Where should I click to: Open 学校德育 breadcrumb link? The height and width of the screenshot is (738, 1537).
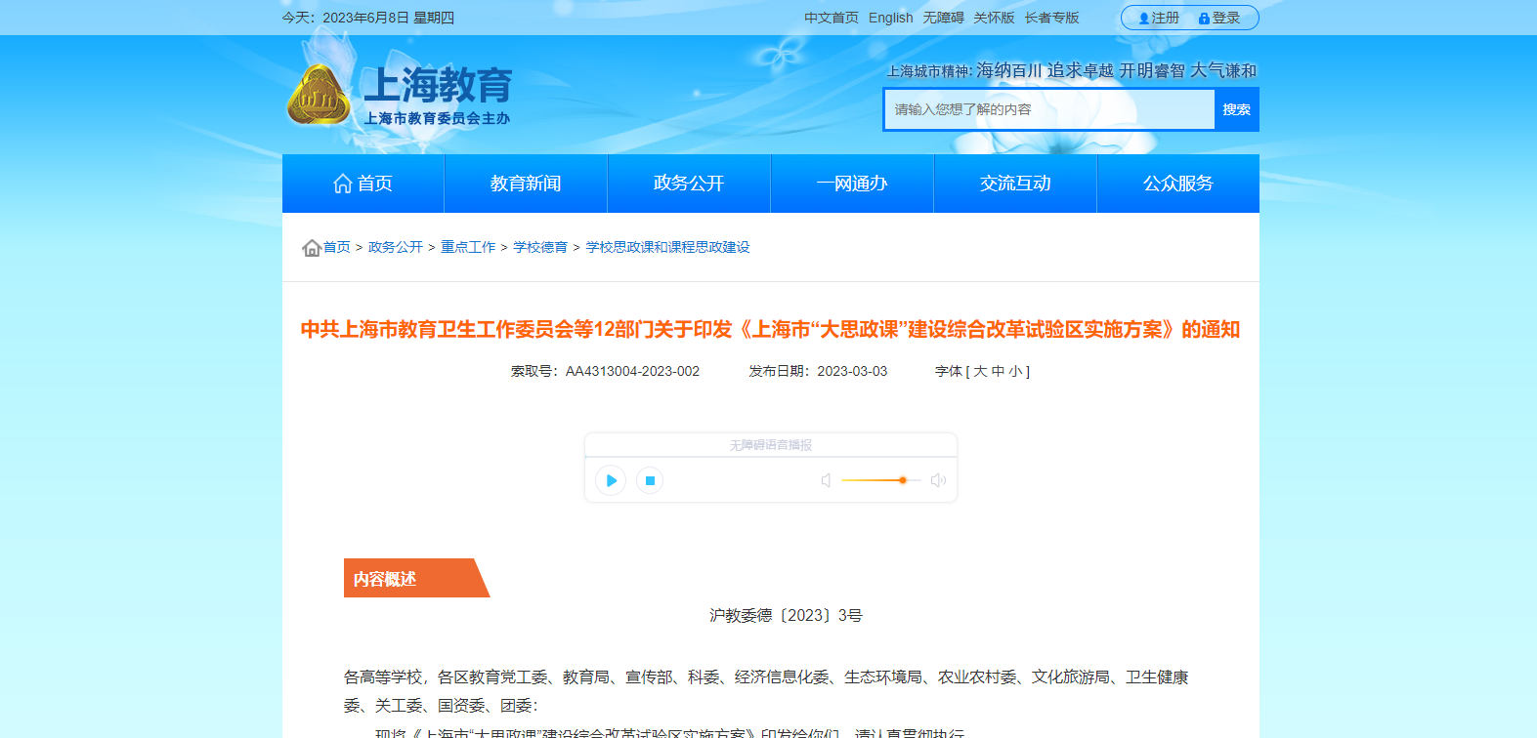tap(540, 248)
